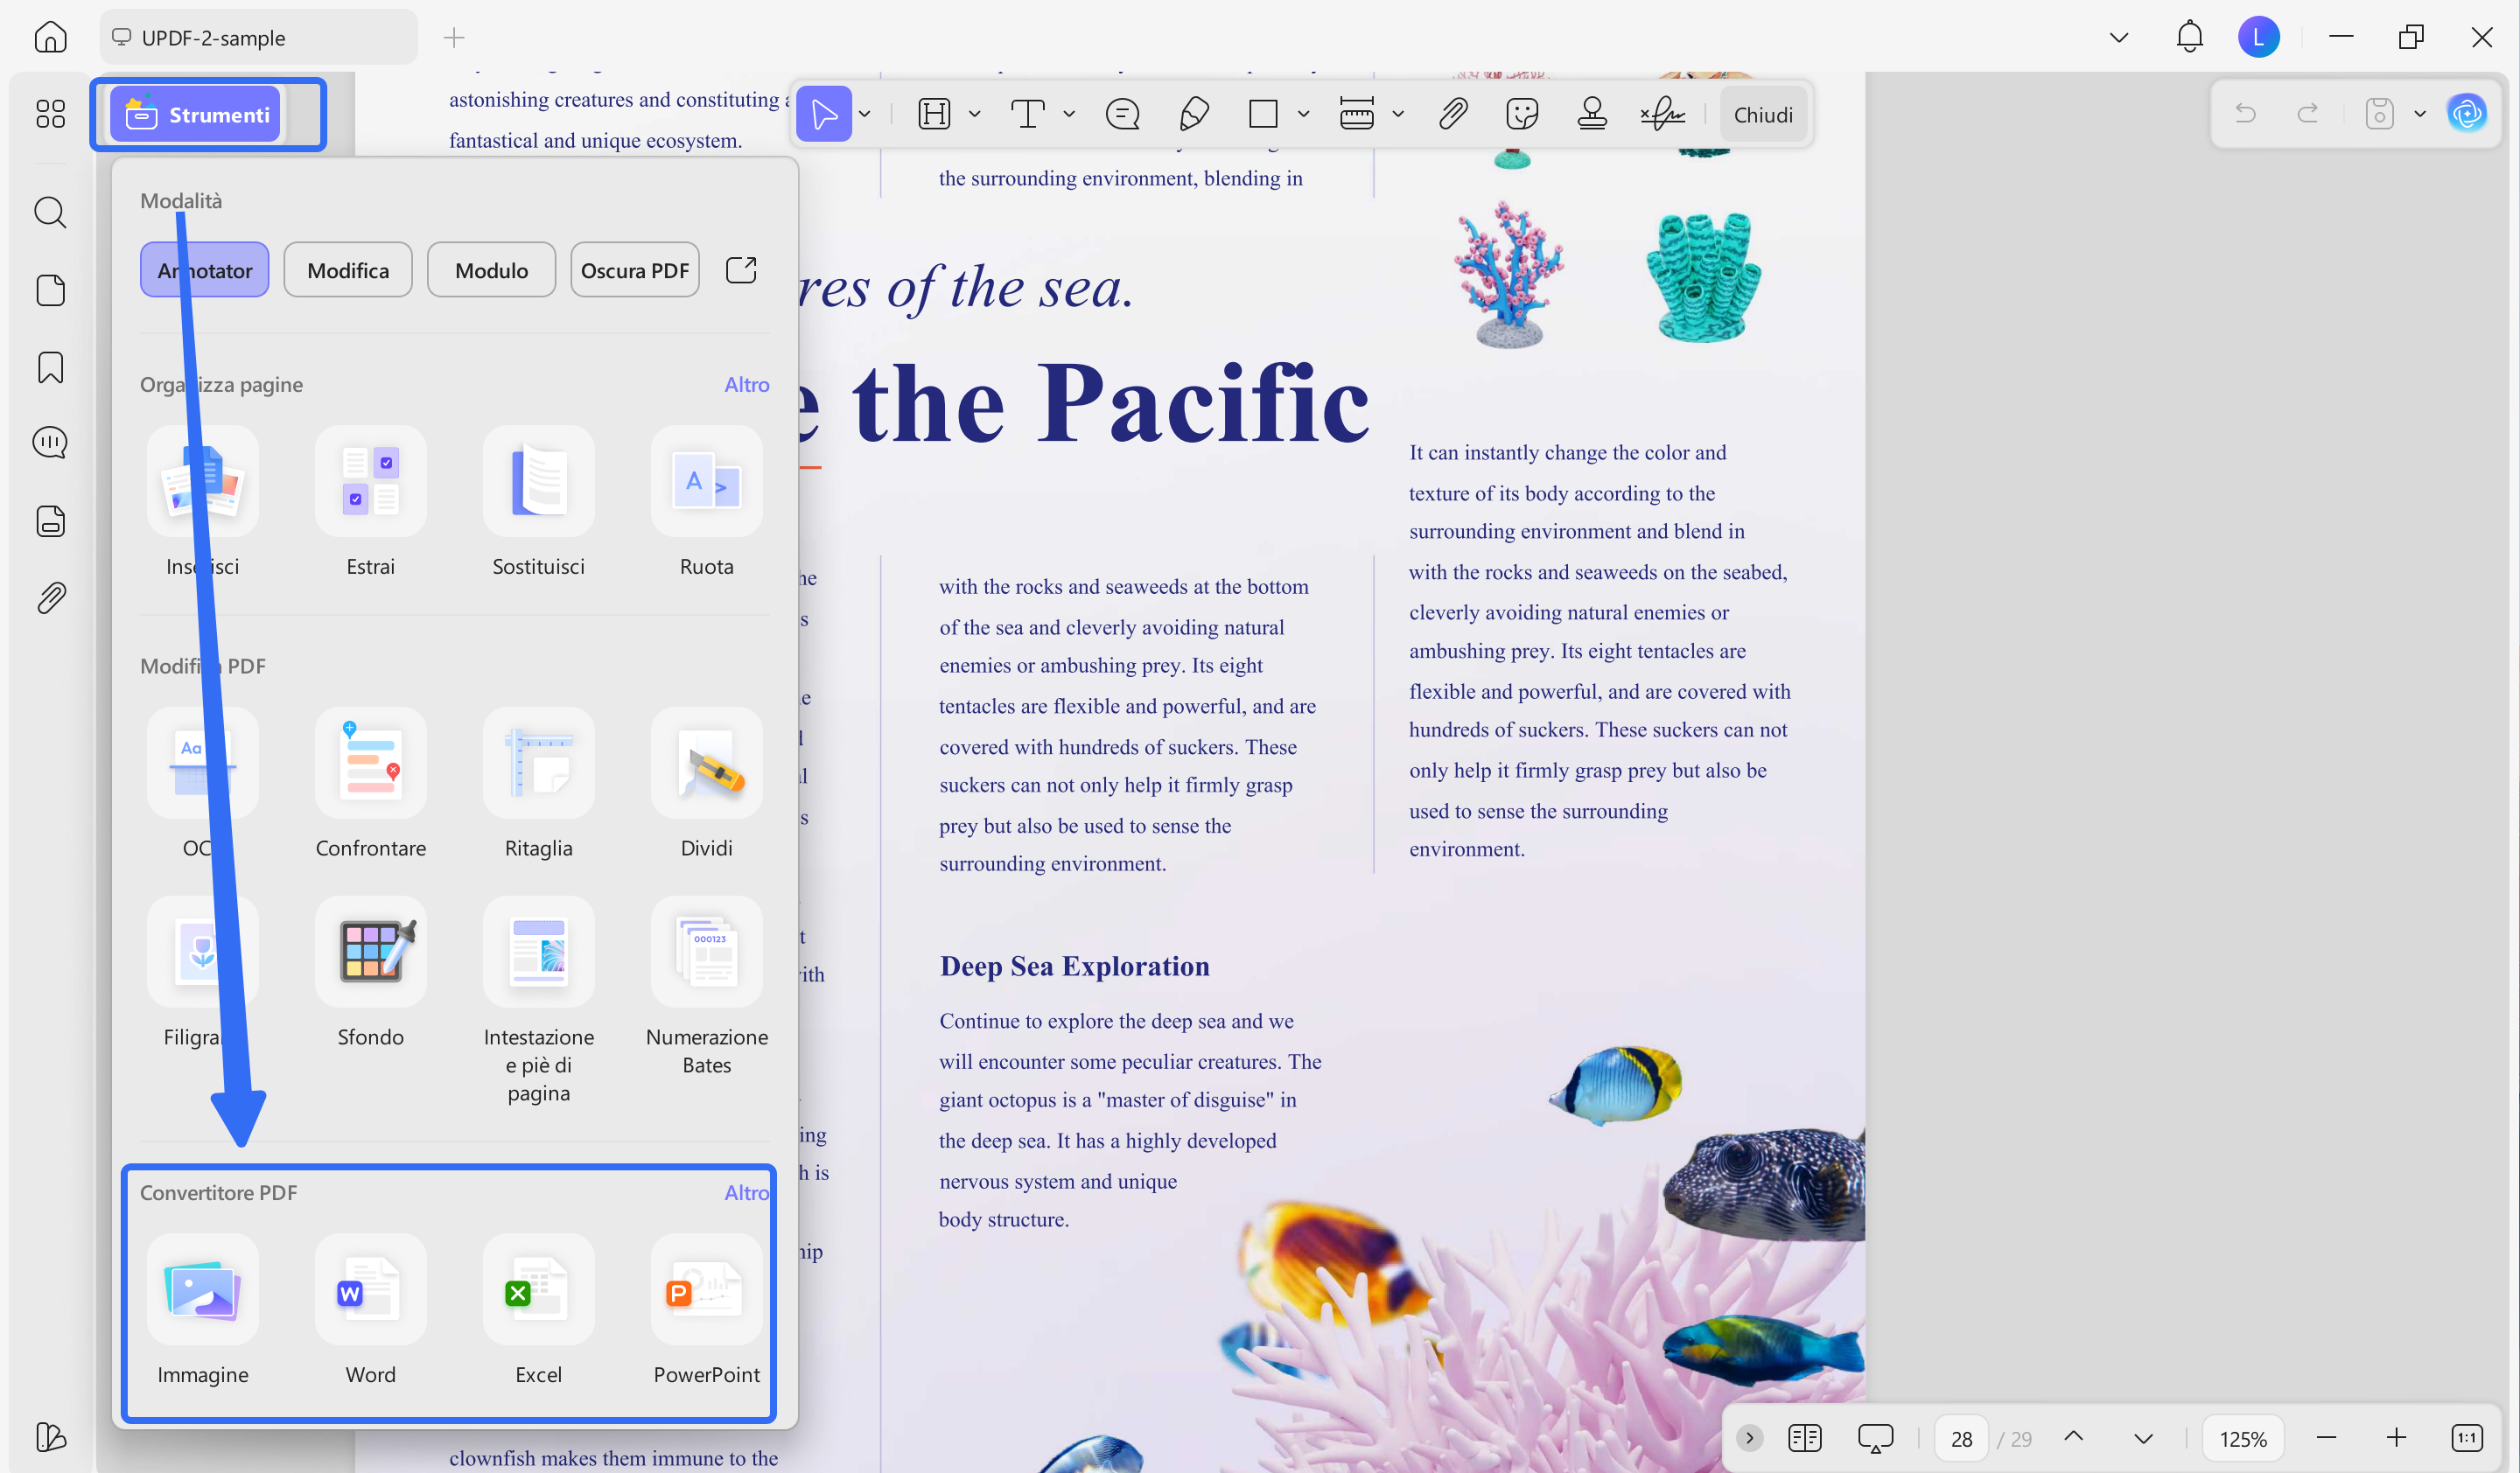Viewport: 2520px width, 1473px height.
Task: Select the Text comment tool
Action: pyautogui.click(x=1027, y=114)
